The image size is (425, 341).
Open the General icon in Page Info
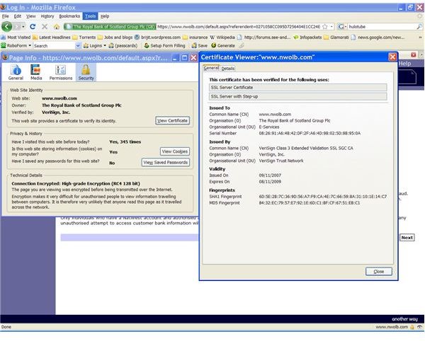[16, 72]
